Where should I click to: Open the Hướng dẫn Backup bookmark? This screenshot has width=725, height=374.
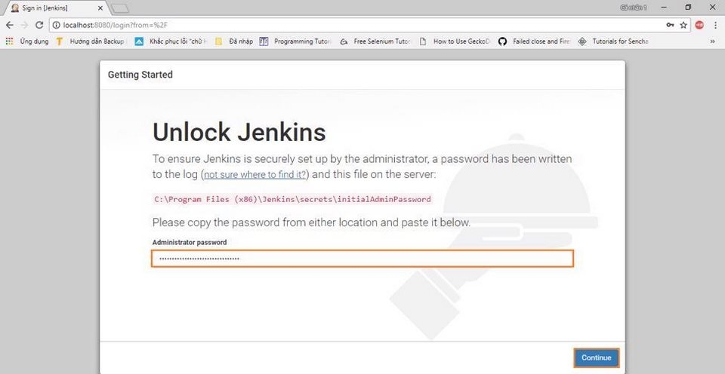(x=90, y=41)
